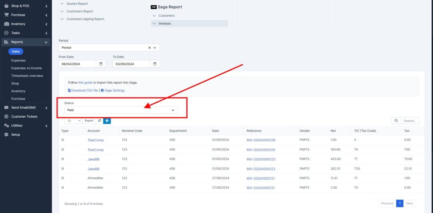Expand the Shop & POS menu arrow
Screen dimensions: 433x213
47,6
